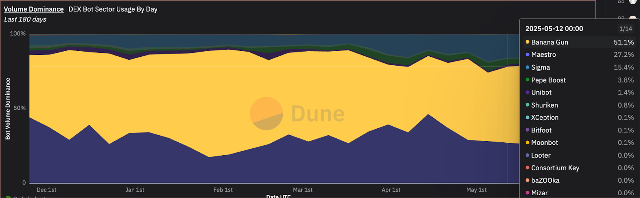640x198 pixels.
Task: Select the Maestro series name
Action: pyautogui.click(x=544, y=54)
